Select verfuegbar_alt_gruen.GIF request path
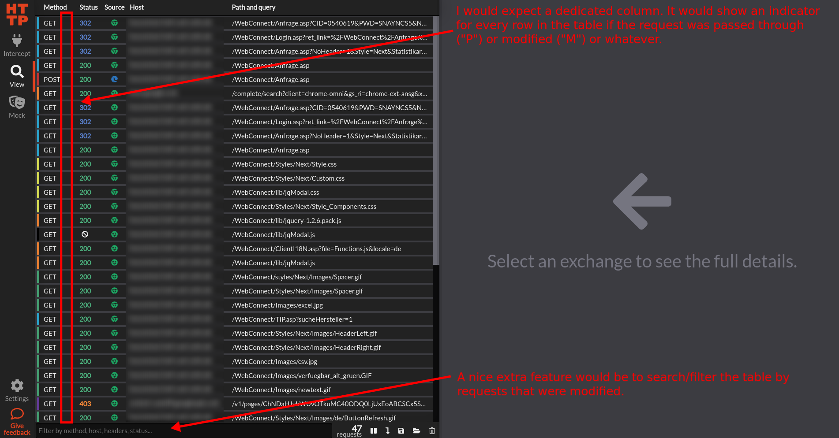Viewport: 839px width, 438px height. coord(302,375)
